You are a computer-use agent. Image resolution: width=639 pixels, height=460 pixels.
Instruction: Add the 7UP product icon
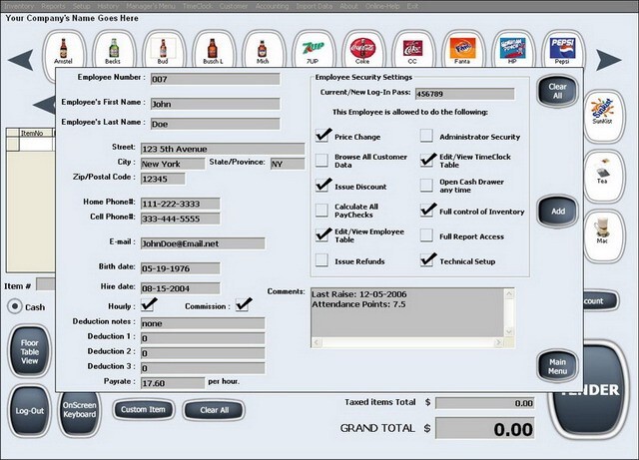(x=313, y=51)
